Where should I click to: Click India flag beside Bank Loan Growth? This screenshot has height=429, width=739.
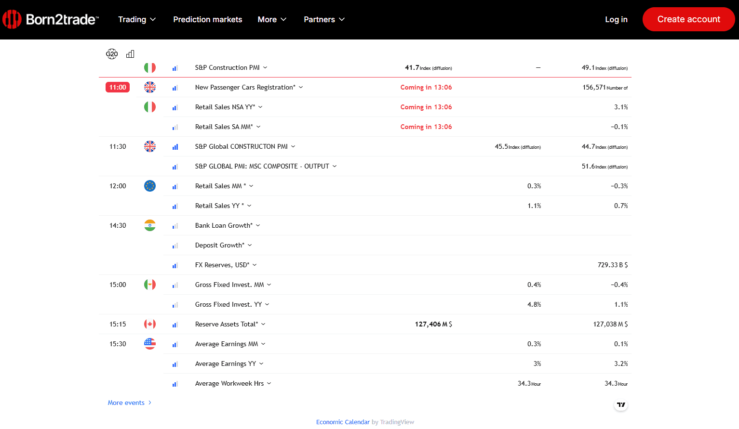[150, 225]
